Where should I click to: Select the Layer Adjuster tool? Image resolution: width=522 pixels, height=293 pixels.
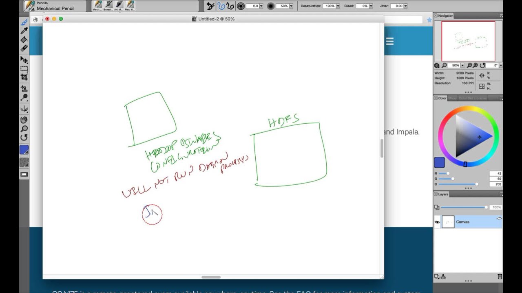(x=24, y=60)
